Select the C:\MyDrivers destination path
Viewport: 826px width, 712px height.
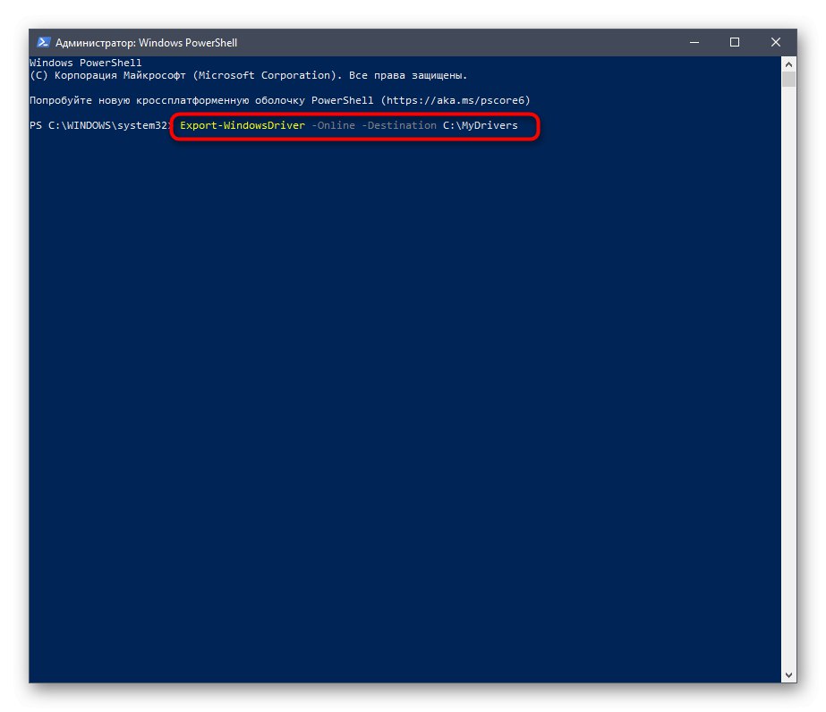pos(481,125)
